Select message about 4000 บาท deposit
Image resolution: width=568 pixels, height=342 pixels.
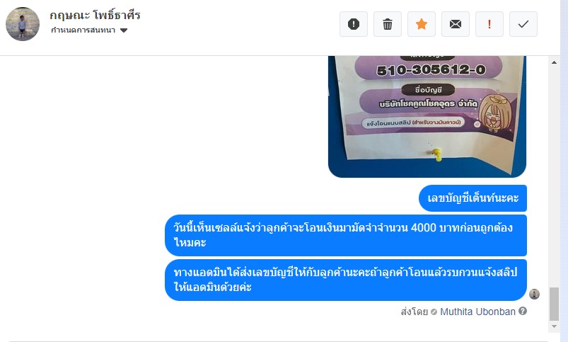tap(346, 235)
